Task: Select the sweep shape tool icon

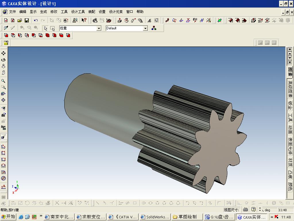Action: [133, 20]
